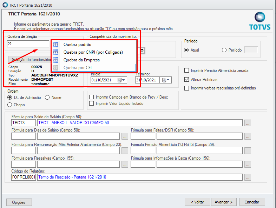Select the Quebra por CEI entry

pyautogui.click(x=94, y=68)
